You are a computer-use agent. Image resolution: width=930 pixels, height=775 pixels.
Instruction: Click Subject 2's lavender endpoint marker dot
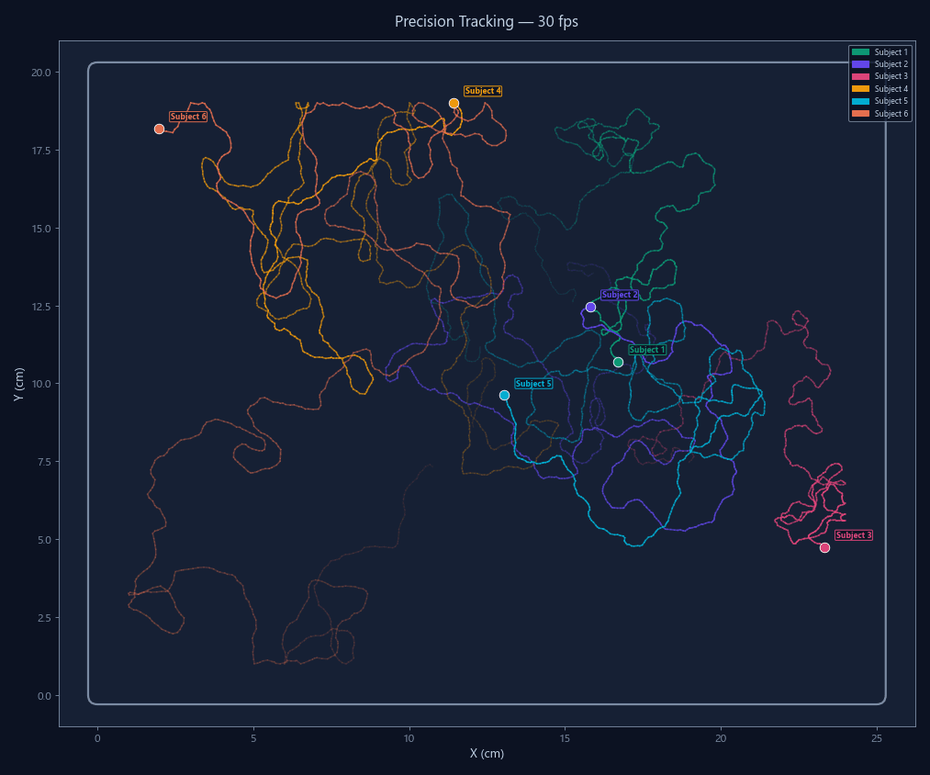click(x=590, y=306)
